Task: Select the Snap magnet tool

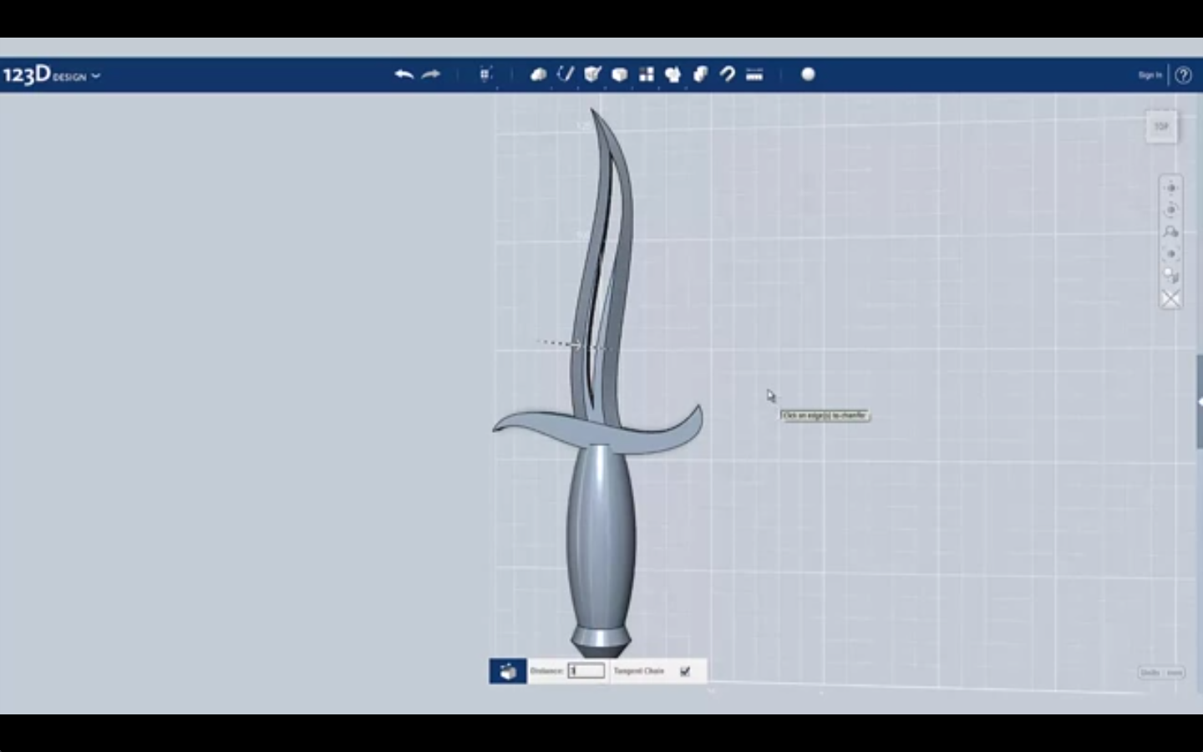Action: click(727, 74)
